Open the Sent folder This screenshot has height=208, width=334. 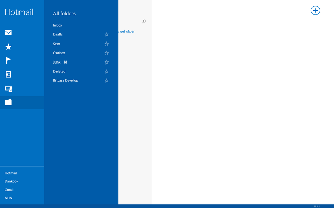[57, 44]
